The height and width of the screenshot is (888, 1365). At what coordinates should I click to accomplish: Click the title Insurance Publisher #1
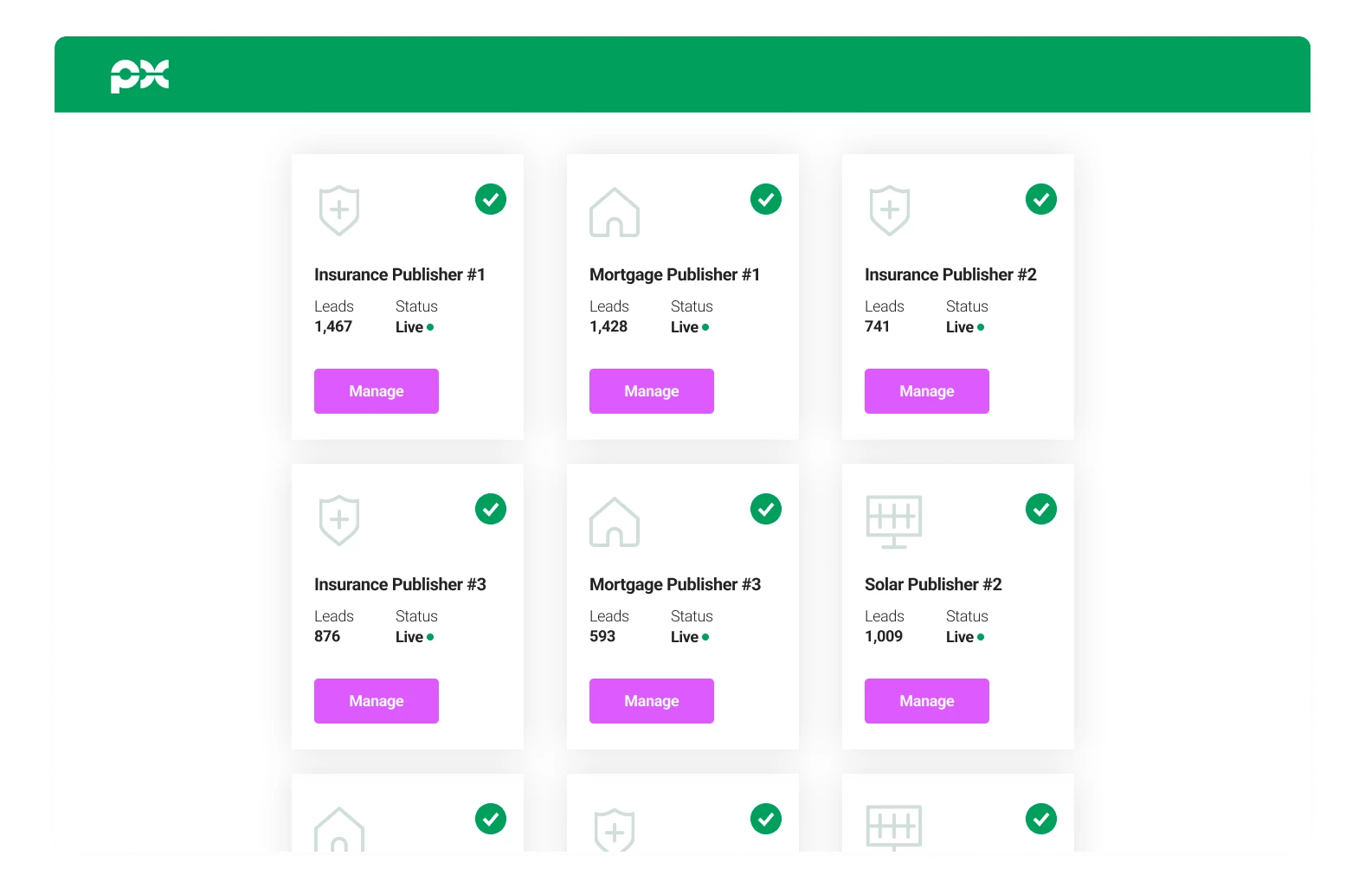point(400,274)
